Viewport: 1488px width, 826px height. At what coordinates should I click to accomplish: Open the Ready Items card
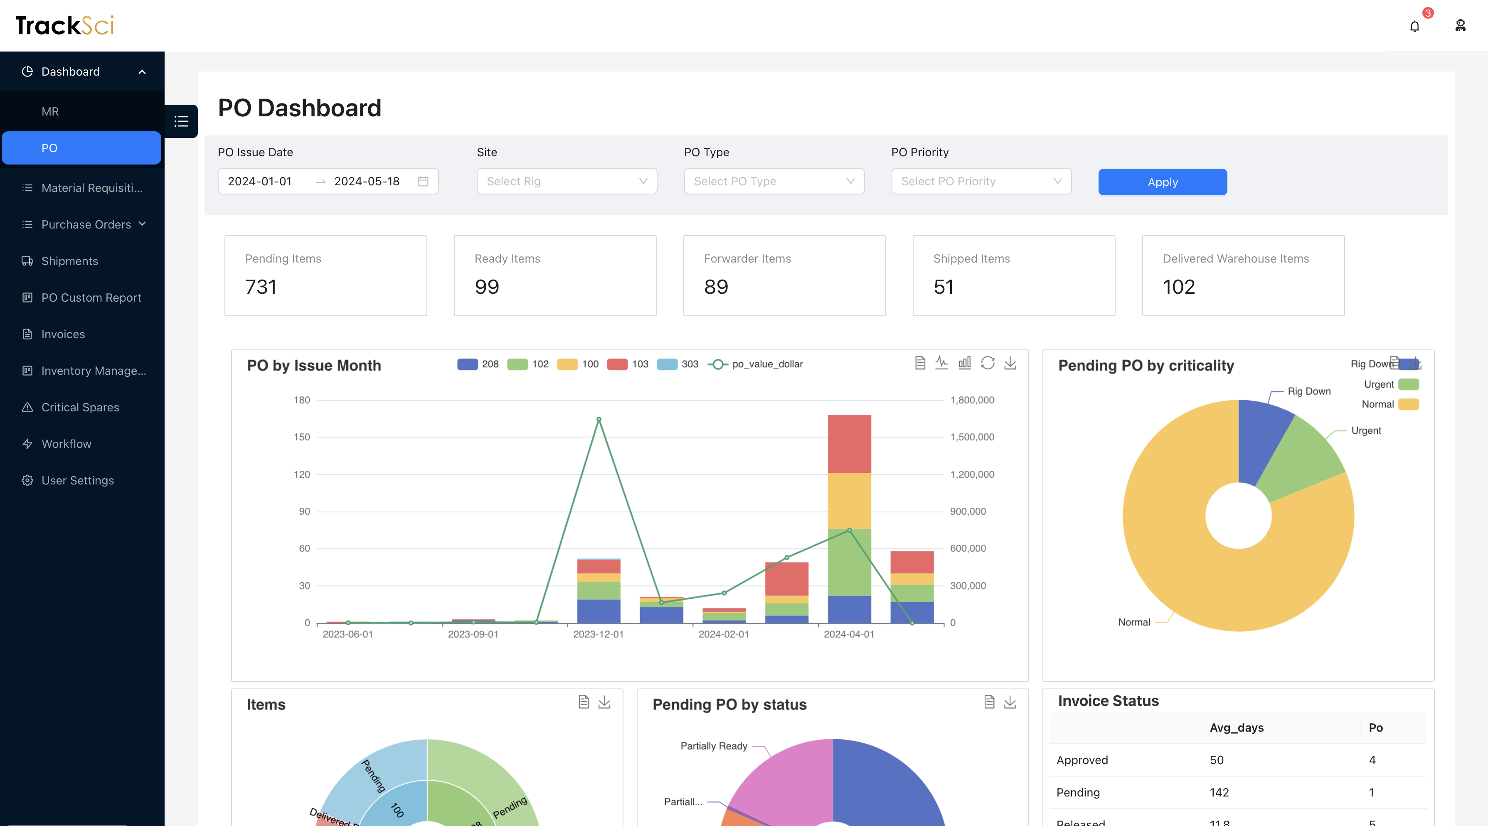point(555,275)
